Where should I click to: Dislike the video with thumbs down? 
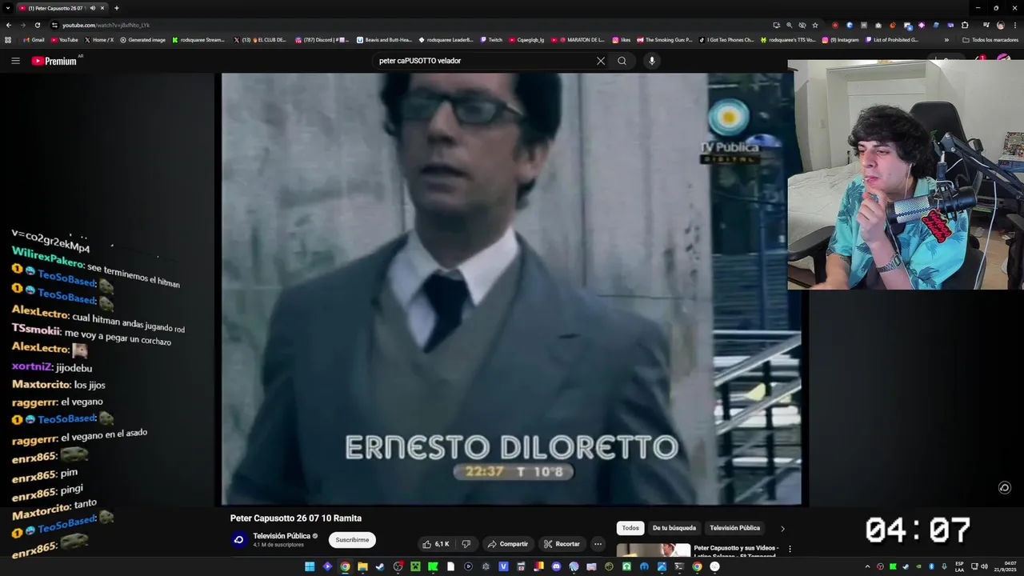point(466,544)
